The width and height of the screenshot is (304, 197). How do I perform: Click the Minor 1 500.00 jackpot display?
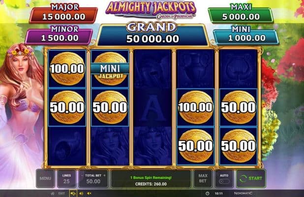pos(59,35)
